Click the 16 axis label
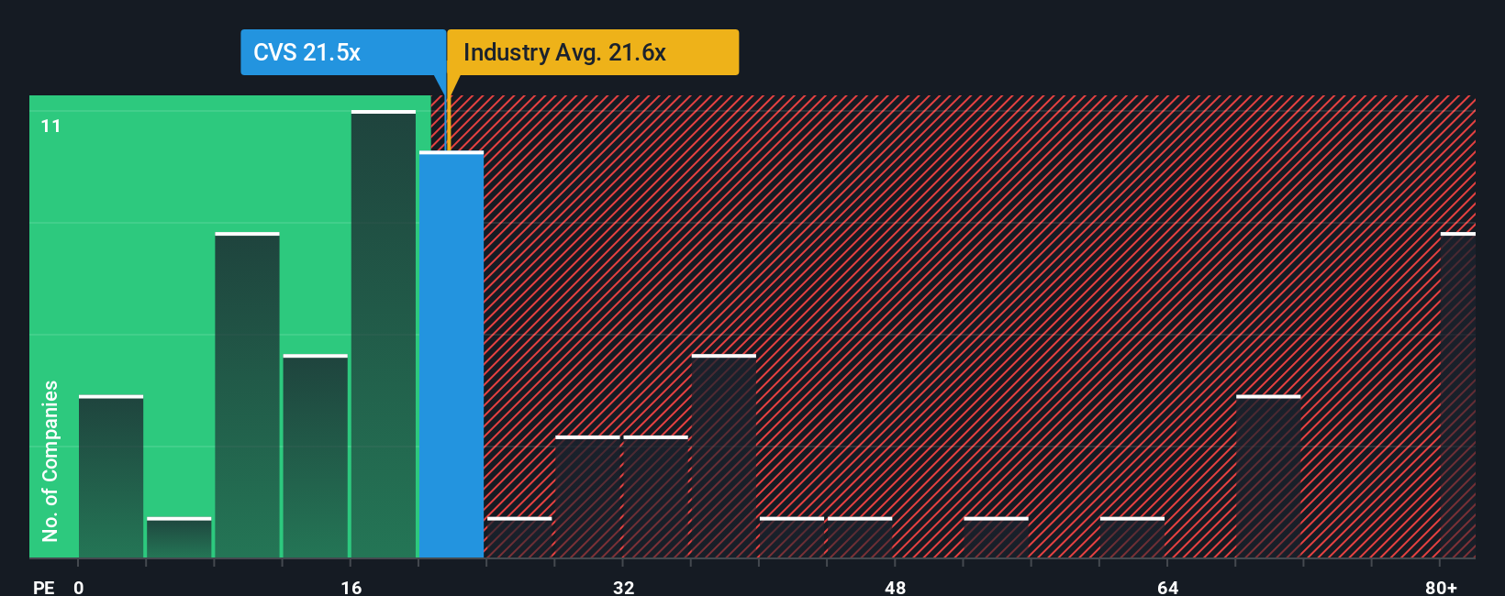The width and height of the screenshot is (1505, 596). click(x=351, y=587)
